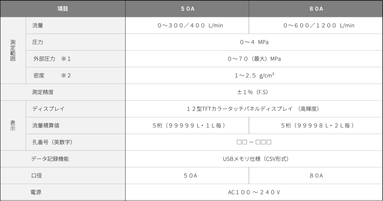Viewport: 383px width, 201px height.
Task: Click the 0～600／1200 L/min cell
Action: coord(316,25)
